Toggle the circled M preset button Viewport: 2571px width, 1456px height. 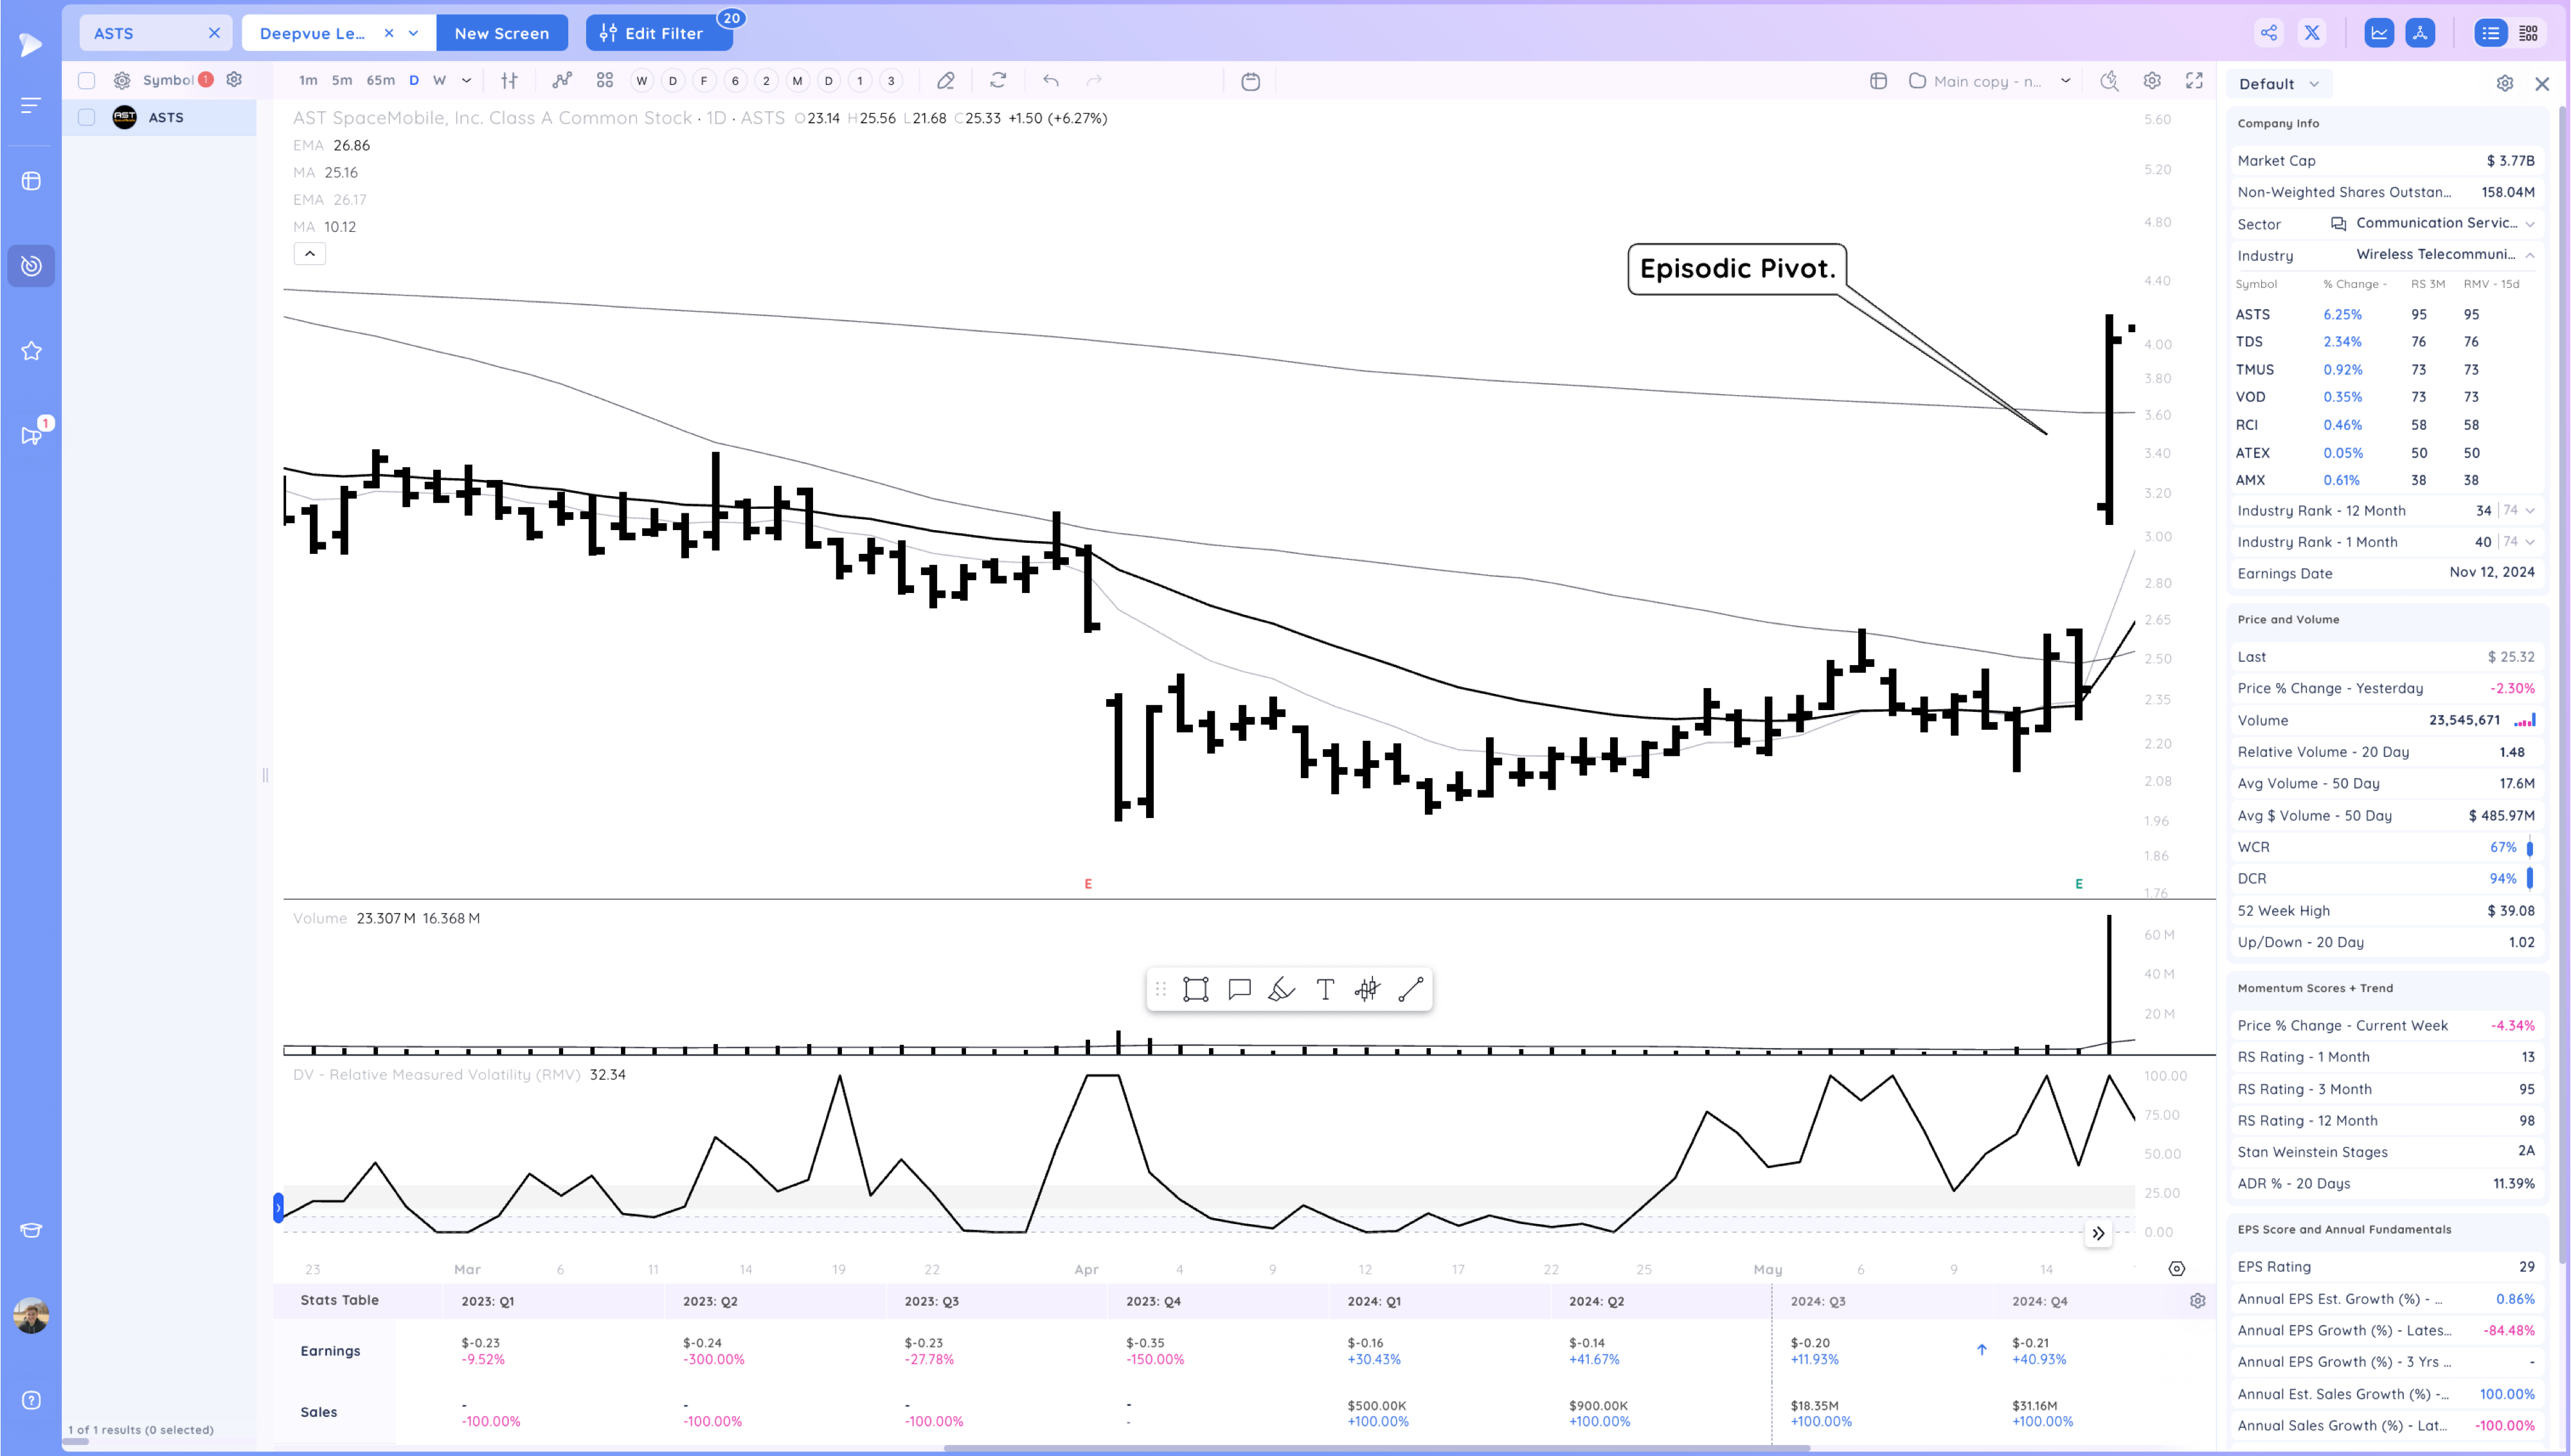coord(797,81)
